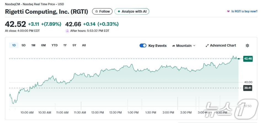The image size is (262, 123).
Task: Click the 39.41 previous close marker
Action: click(247, 88)
